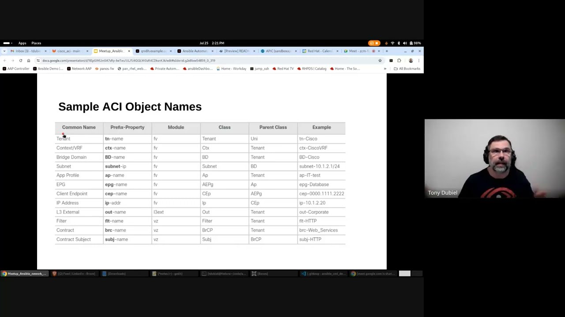Open the AAP Controller bookmark
Image resolution: width=565 pixels, height=317 pixels.
pos(16,69)
